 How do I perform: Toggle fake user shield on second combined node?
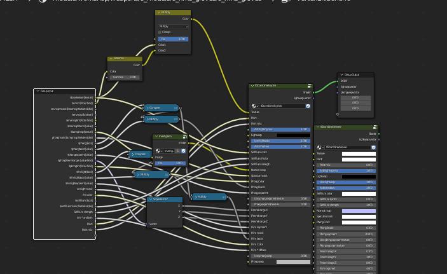coord(373,147)
